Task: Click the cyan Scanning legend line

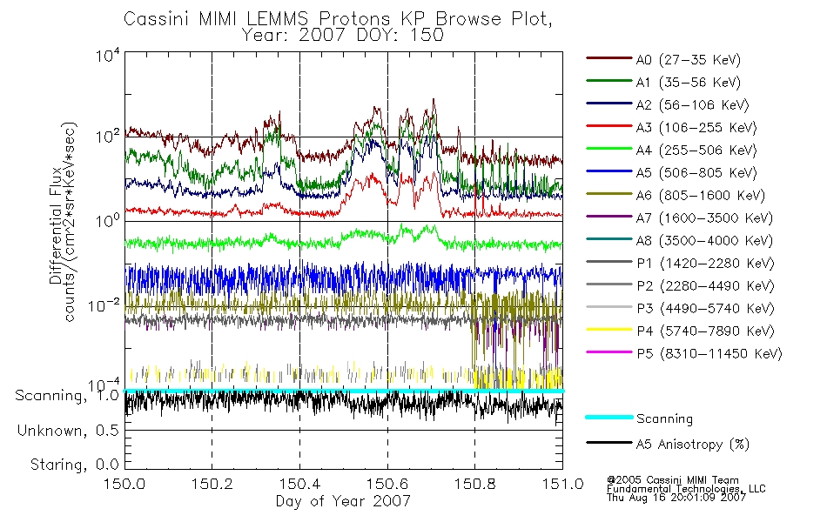Action: (x=608, y=417)
